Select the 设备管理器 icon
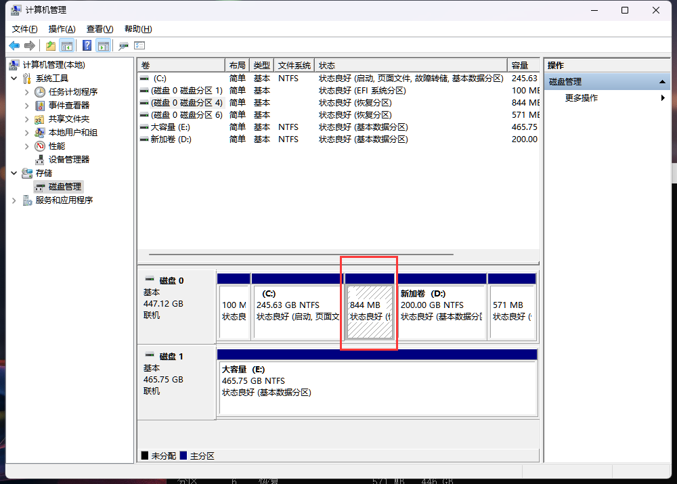Viewport: 677px width, 484px height. pyautogui.click(x=40, y=159)
